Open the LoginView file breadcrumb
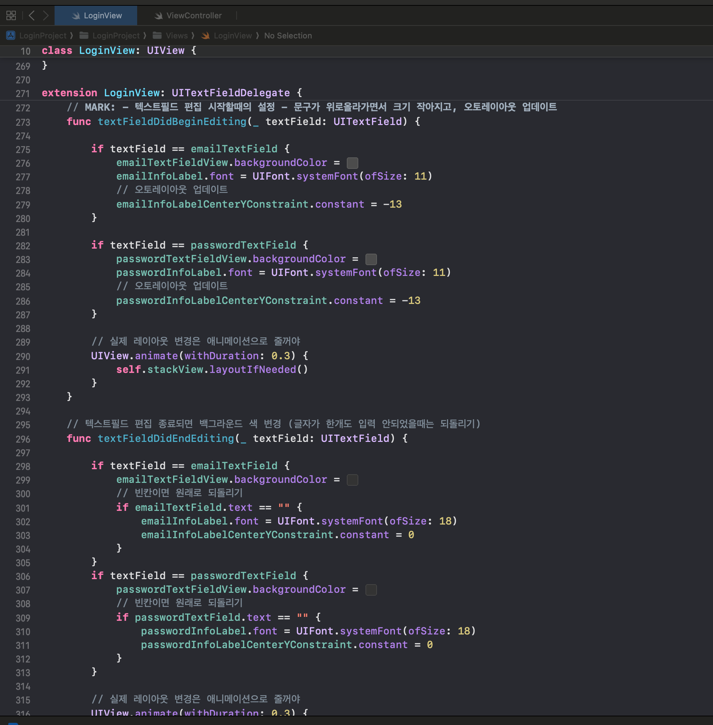Viewport: 713px width, 725px height. pyautogui.click(x=233, y=36)
